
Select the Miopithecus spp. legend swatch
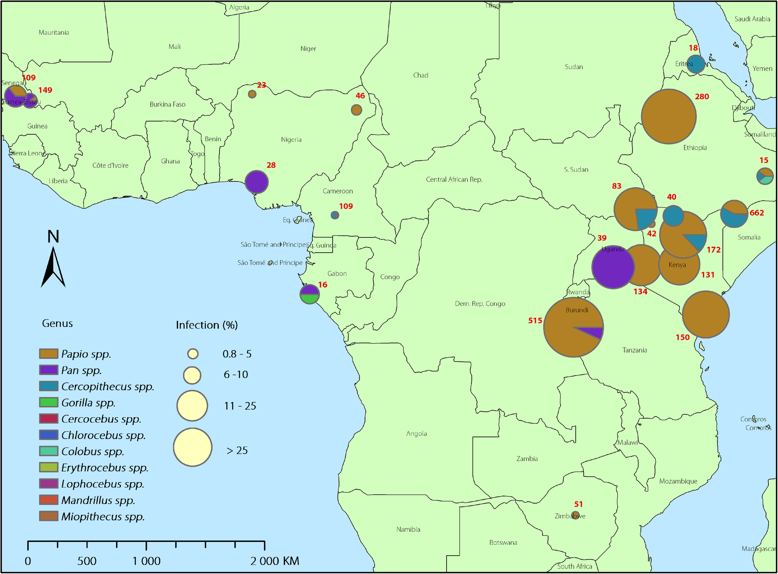pyautogui.click(x=48, y=516)
